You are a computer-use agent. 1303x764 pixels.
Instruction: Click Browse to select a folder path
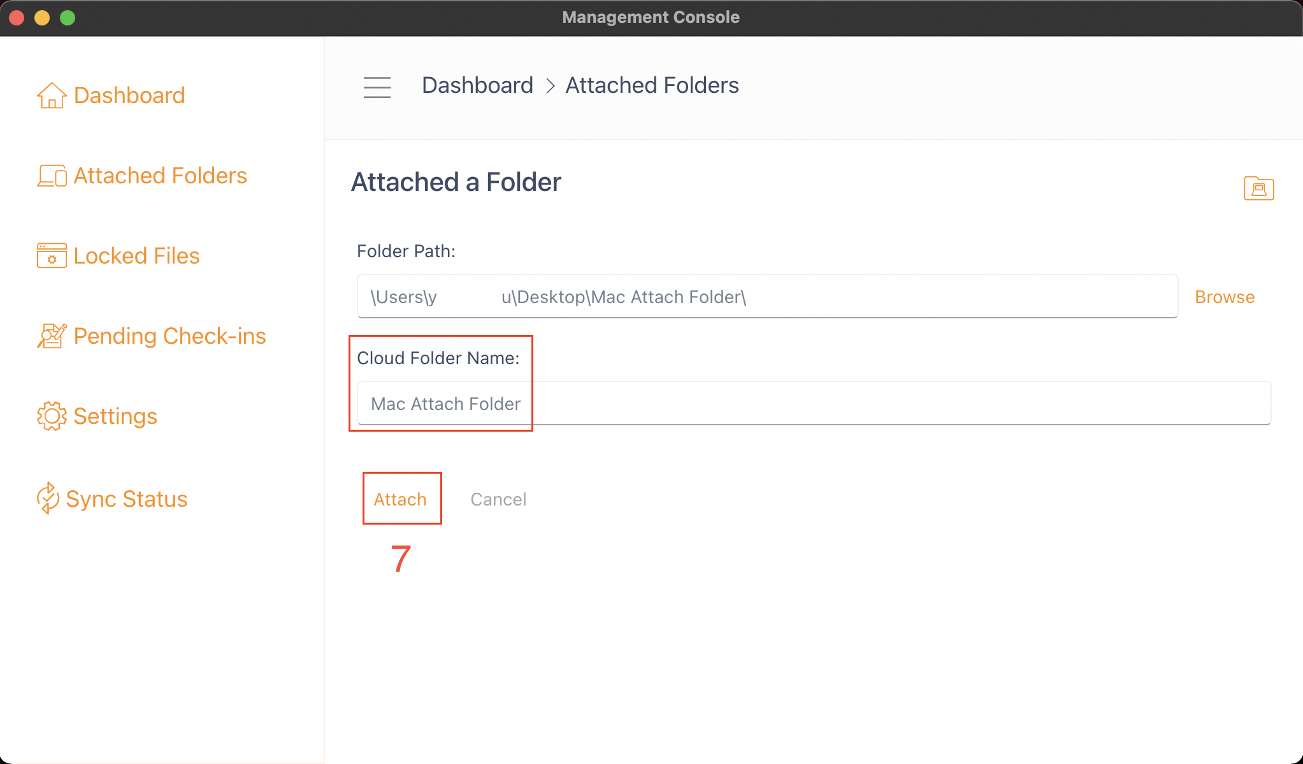tap(1227, 297)
